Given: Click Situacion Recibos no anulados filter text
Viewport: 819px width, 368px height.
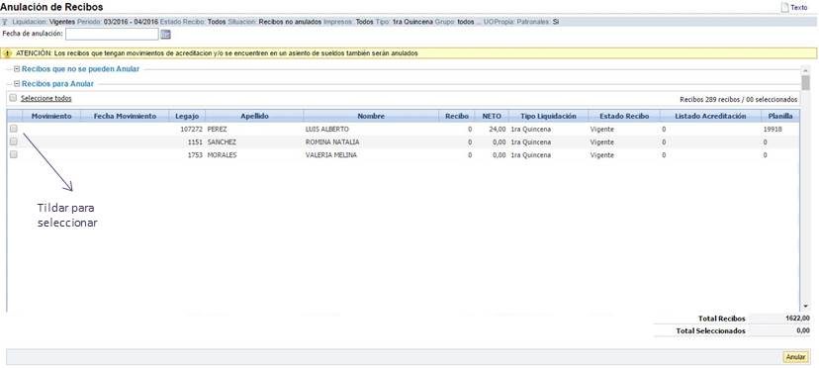Looking at the screenshot, I should 275,22.
